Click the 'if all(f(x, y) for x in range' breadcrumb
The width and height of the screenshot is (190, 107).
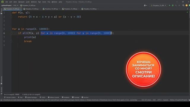(x=31, y=95)
